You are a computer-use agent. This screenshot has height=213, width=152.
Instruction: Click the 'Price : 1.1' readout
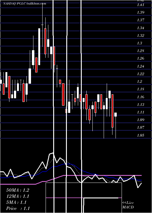tap(18, 208)
